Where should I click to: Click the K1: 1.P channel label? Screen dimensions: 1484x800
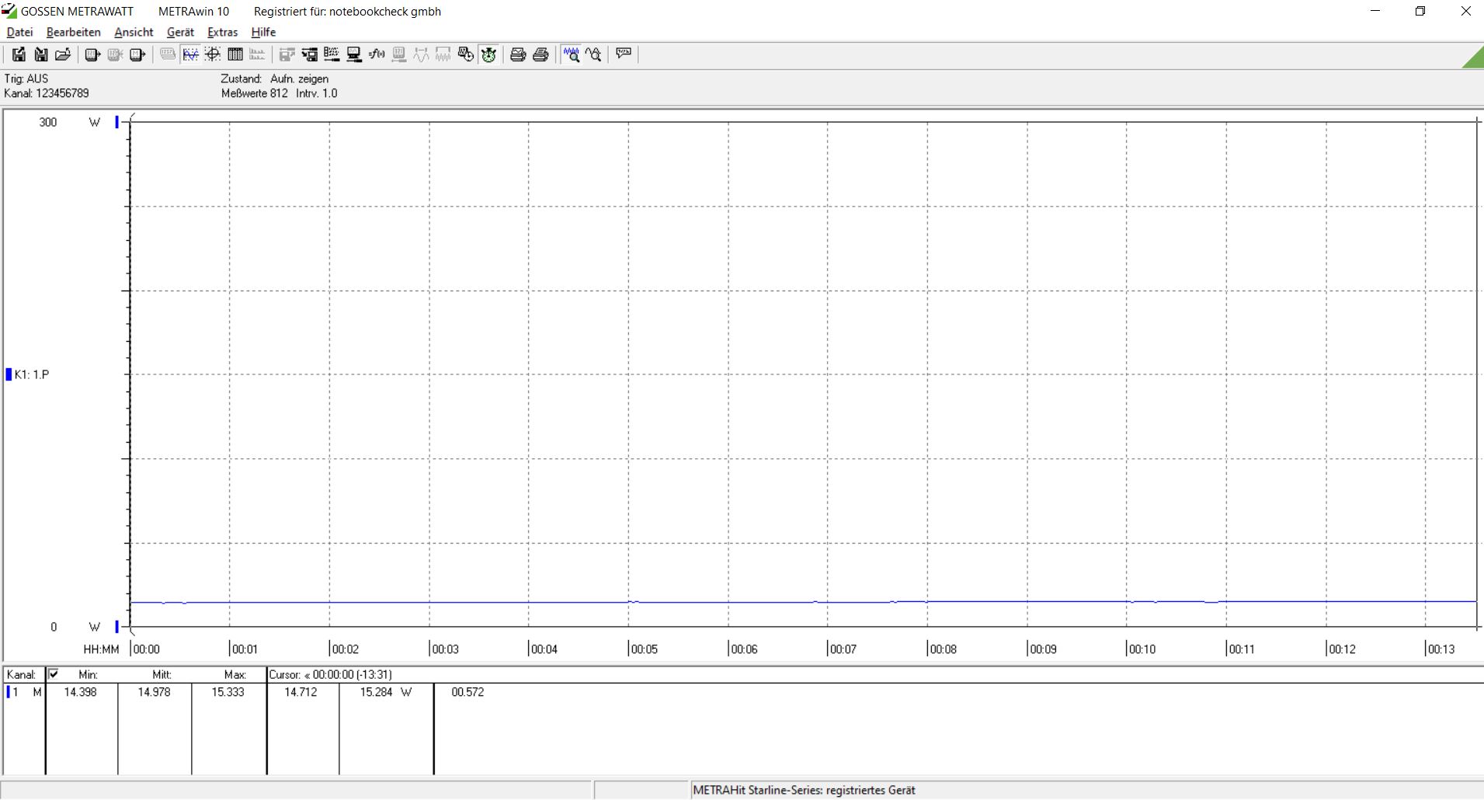click(31, 374)
